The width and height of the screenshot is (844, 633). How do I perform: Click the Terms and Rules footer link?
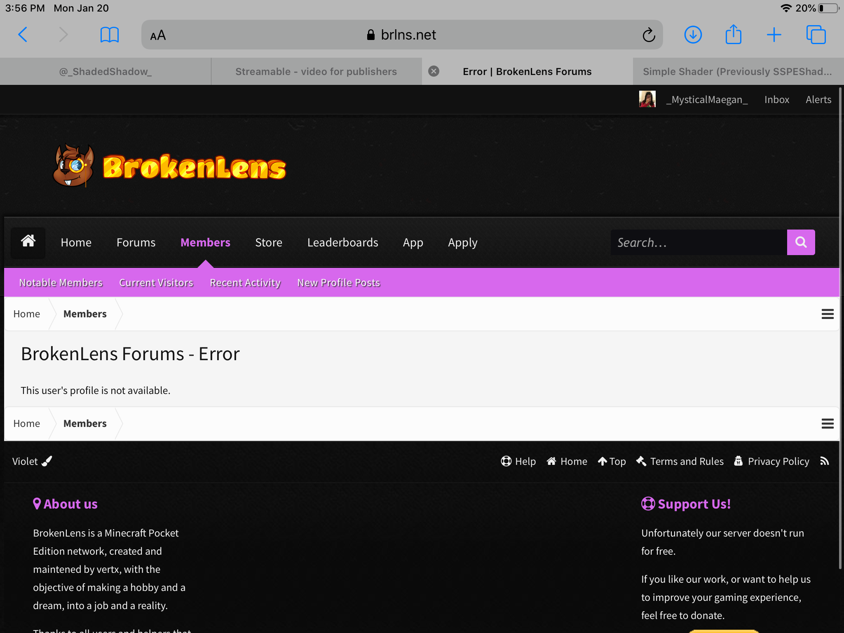click(680, 461)
